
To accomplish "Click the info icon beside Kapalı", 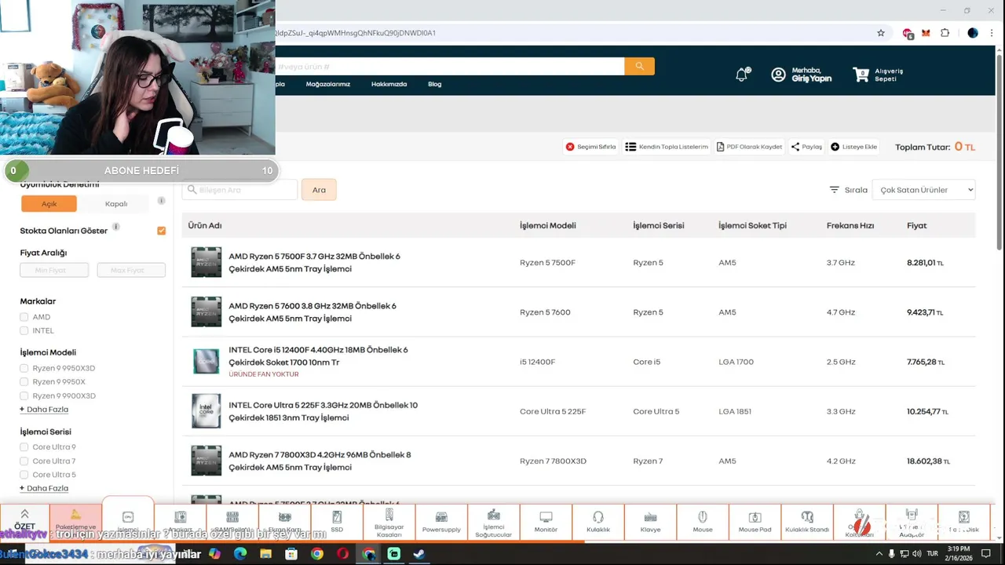I will (x=161, y=201).
